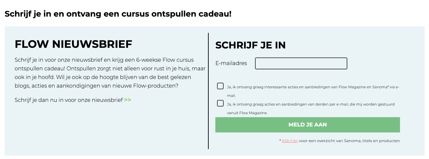Click the 'SCHRIJF JE IN' heading
Viewport: 429px width, 159px height.
point(250,45)
